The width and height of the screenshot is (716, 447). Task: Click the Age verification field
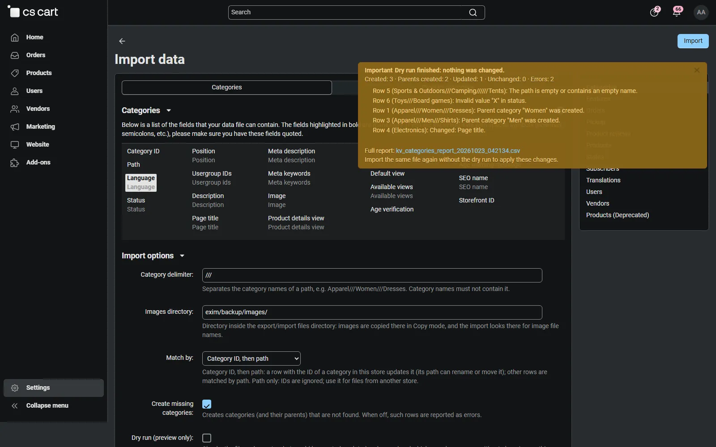click(392, 209)
